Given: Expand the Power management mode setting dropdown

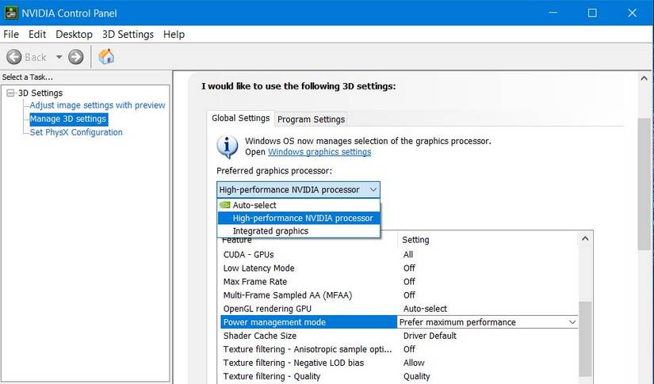Looking at the screenshot, I should point(572,322).
